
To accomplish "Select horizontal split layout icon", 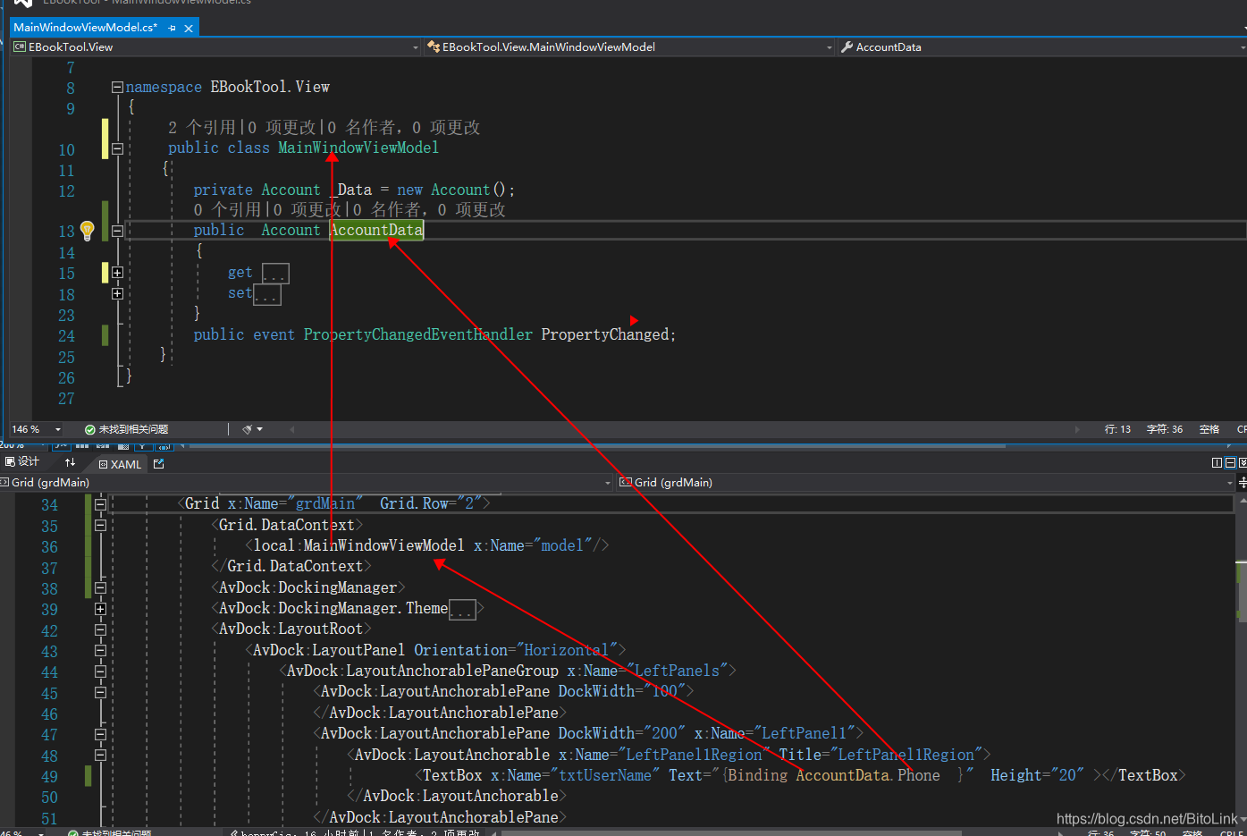I will click(x=1230, y=463).
